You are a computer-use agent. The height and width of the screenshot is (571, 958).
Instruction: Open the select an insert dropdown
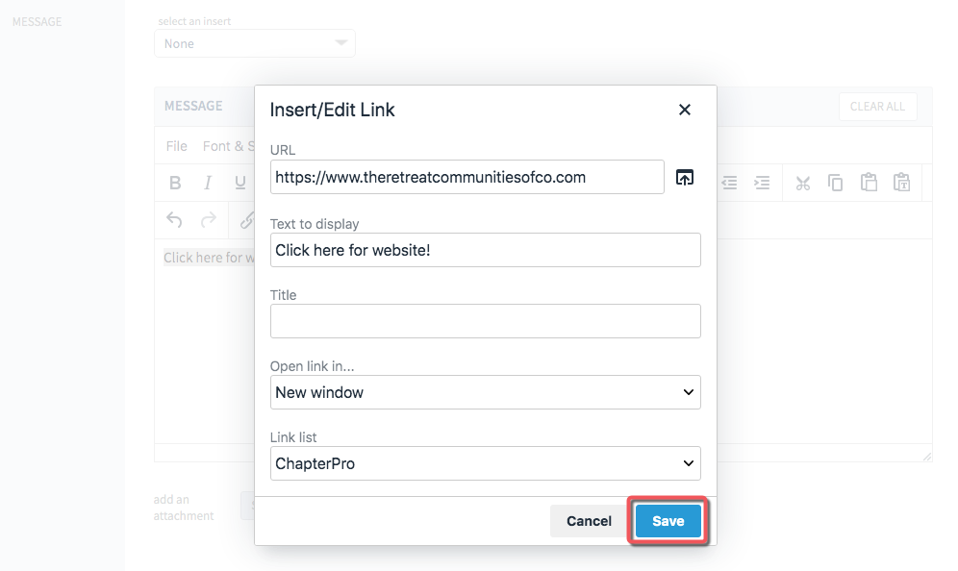tap(255, 43)
